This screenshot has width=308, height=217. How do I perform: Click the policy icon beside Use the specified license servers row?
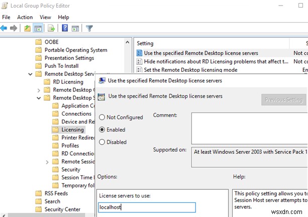(139, 53)
